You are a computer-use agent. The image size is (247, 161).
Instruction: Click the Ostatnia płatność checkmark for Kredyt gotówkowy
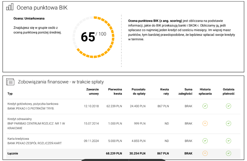click(x=228, y=106)
